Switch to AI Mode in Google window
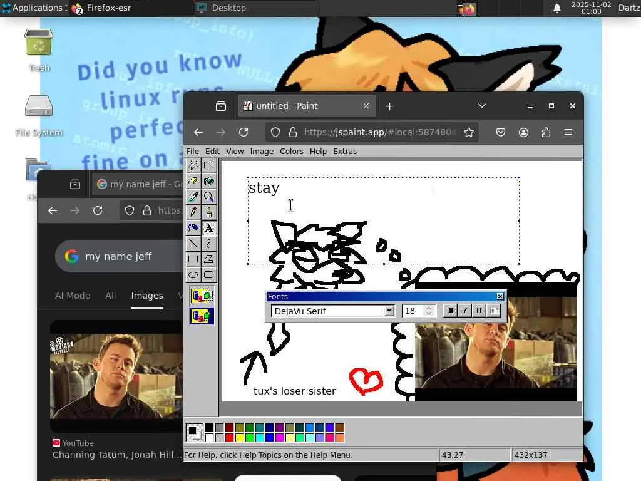Image resolution: width=641 pixels, height=481 pixels. point(73,296)
